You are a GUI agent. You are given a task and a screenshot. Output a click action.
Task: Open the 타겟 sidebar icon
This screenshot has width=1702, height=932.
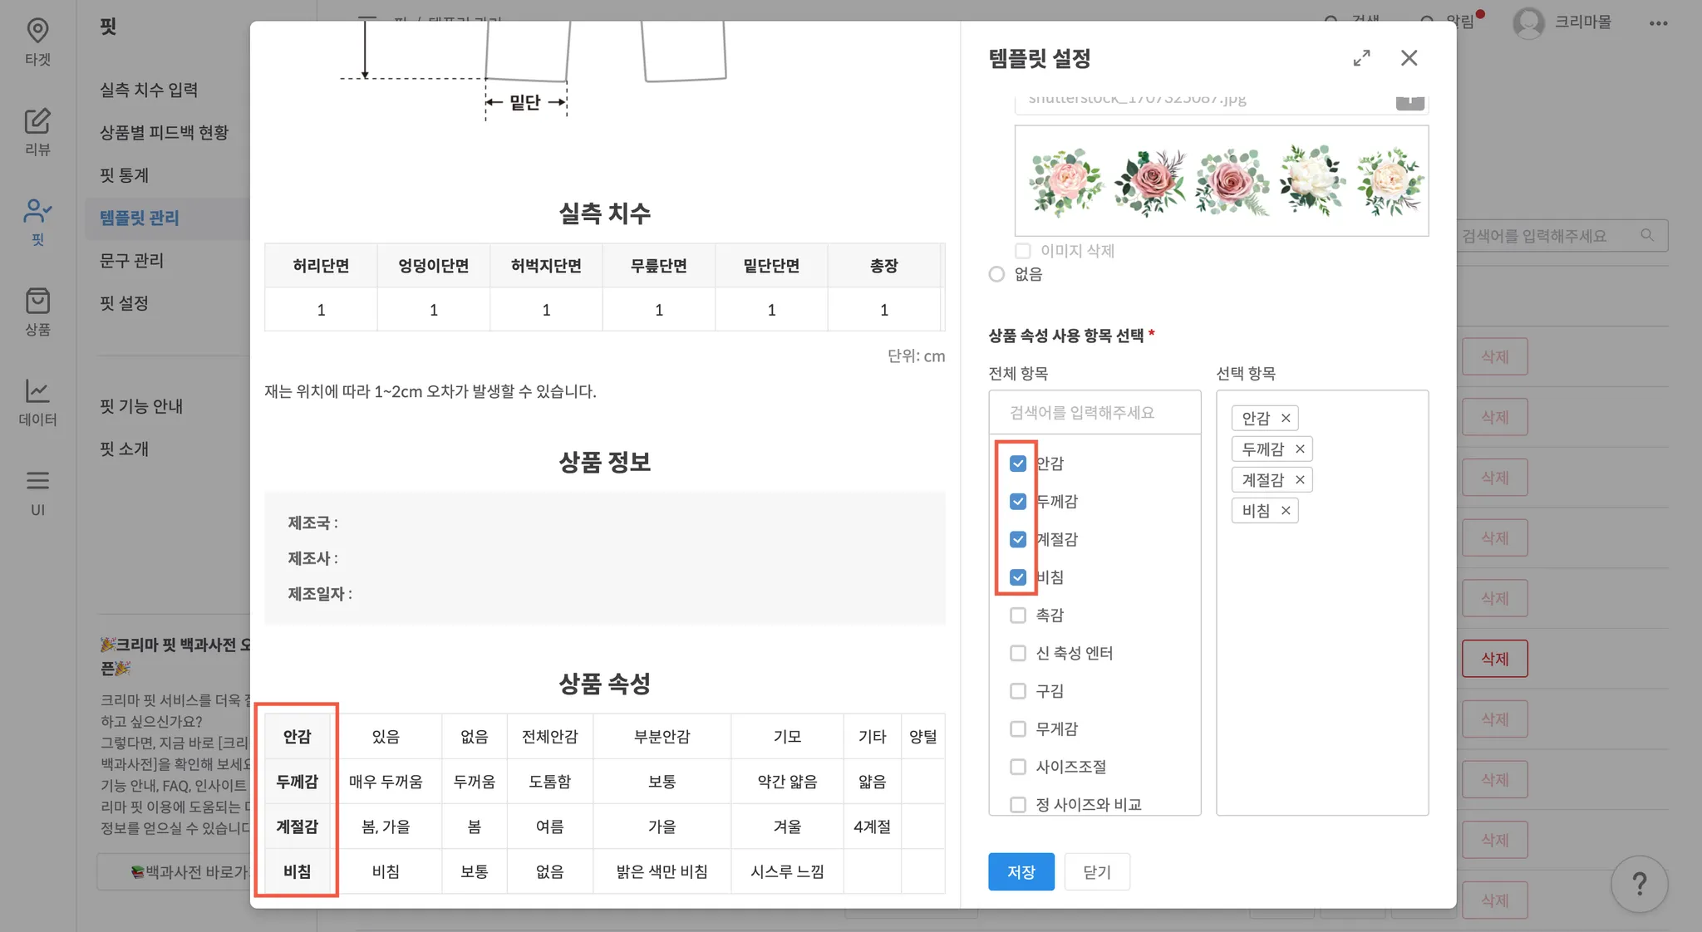tap(37, 32)
